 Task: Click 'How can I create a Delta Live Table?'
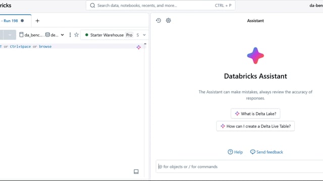[x=255, y=126]
